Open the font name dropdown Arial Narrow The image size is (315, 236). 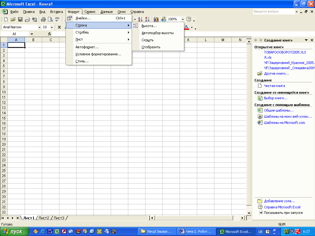[x=39, y=27]
